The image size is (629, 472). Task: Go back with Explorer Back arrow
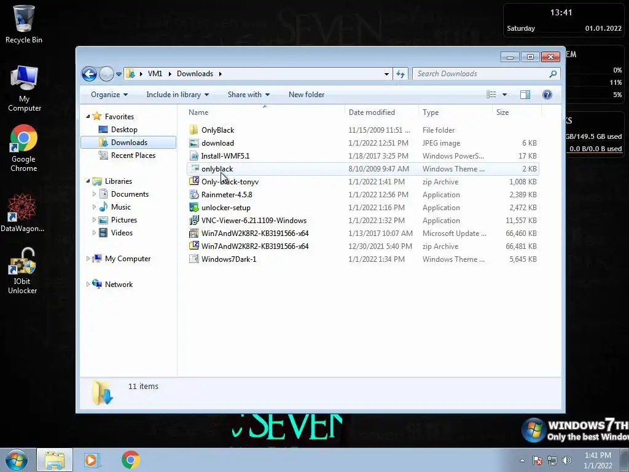(x=89, y=74)
